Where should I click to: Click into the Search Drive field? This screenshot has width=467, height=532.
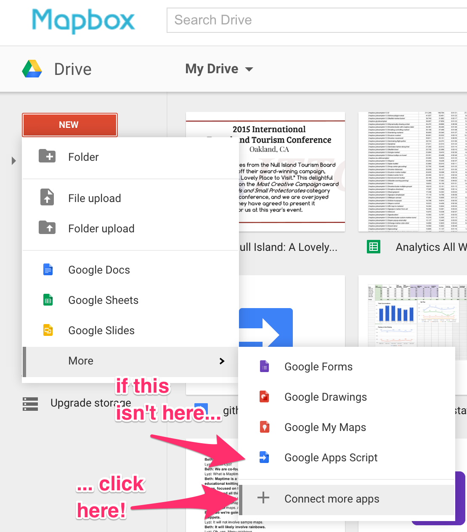click(x=317, y=20)
